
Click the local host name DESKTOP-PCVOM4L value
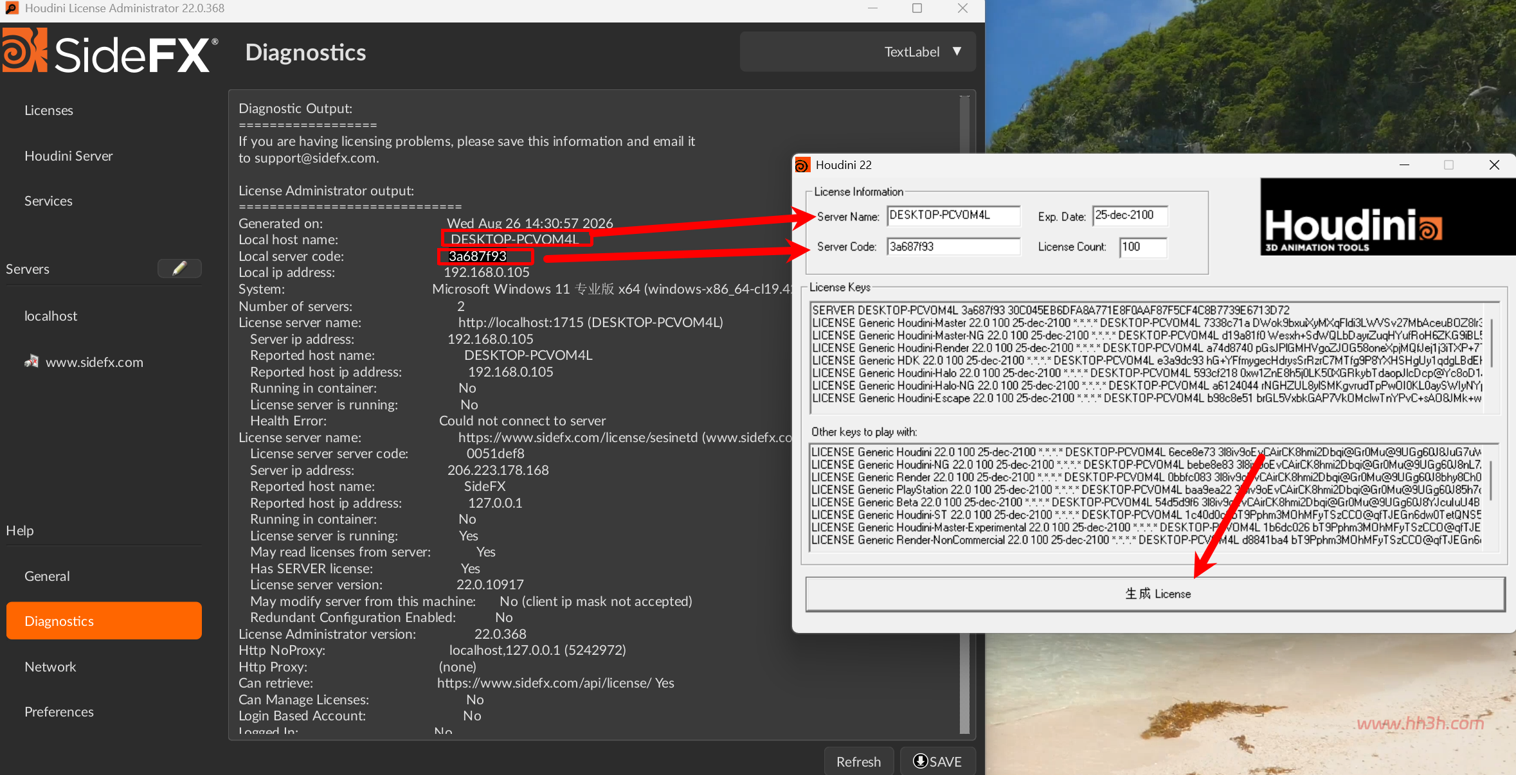pos(514,240)
